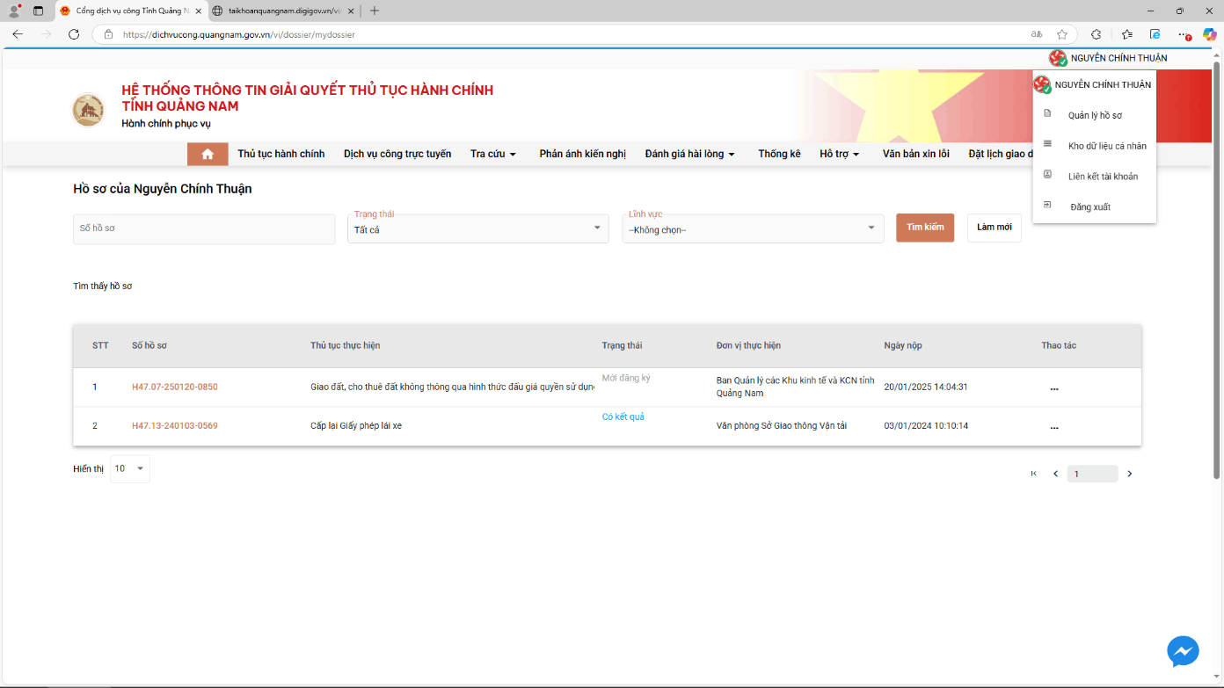Expand the Trạng thái dropdown

pos(477,229)
